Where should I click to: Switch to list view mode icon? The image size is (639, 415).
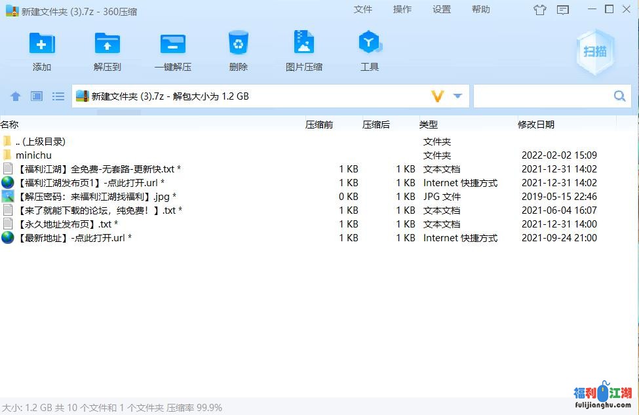pos(58,96)
